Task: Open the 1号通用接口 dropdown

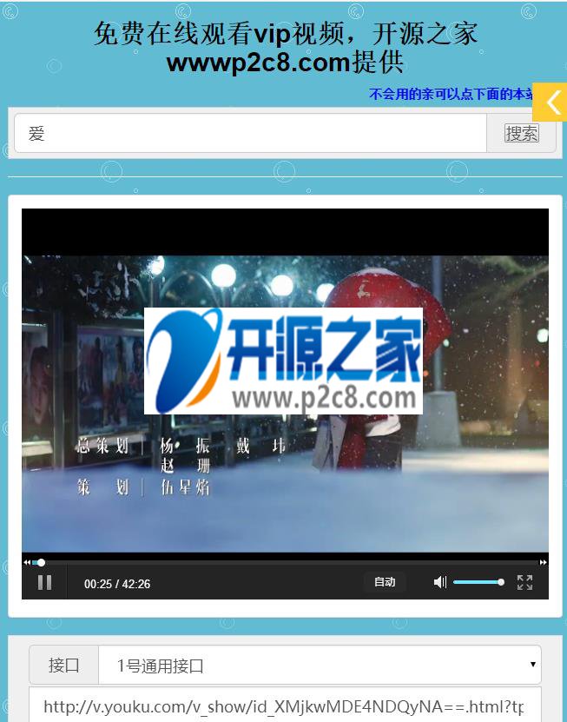Action: (320, 665)
